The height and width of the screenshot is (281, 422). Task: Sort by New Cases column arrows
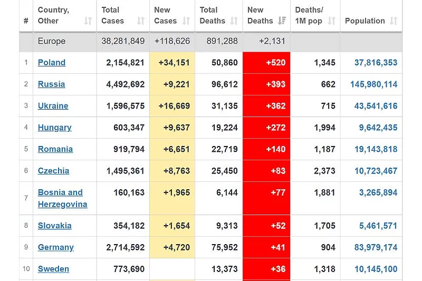(x=186, y=21)
